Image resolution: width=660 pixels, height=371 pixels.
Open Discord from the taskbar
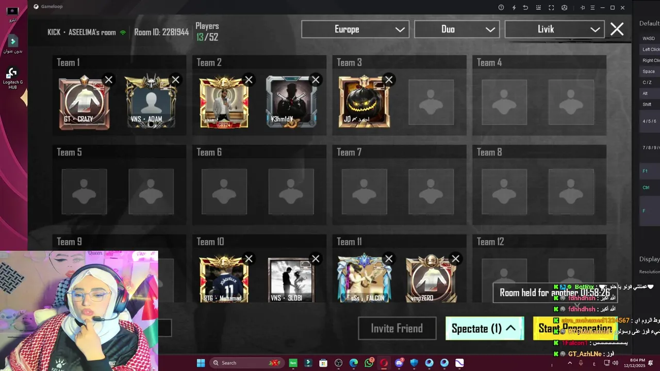click(x=399, y=363)
